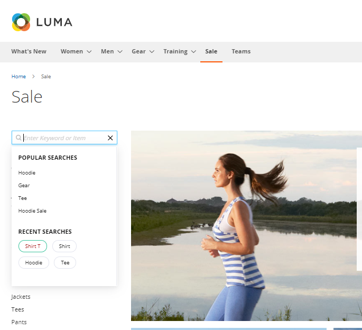The width and height of the screenshot is (362, 330).
Task: Open the Men navigation item
Action: (x=107, y=51)
